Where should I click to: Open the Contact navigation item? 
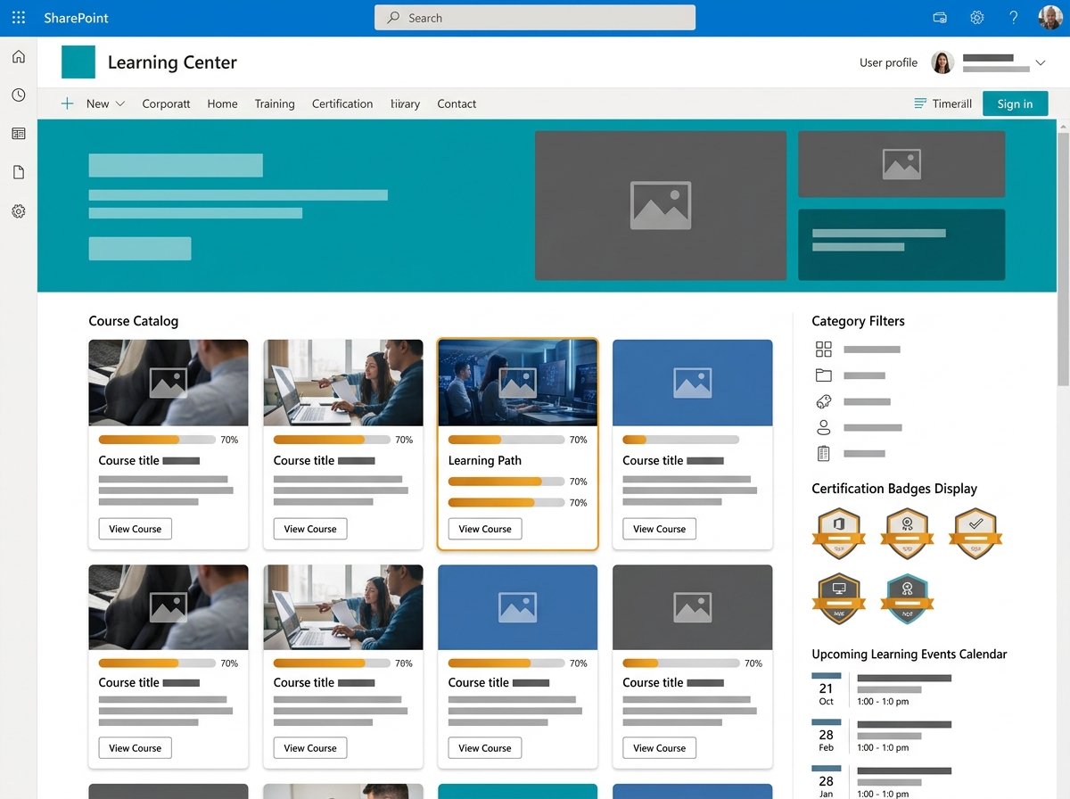coord(457,104)
